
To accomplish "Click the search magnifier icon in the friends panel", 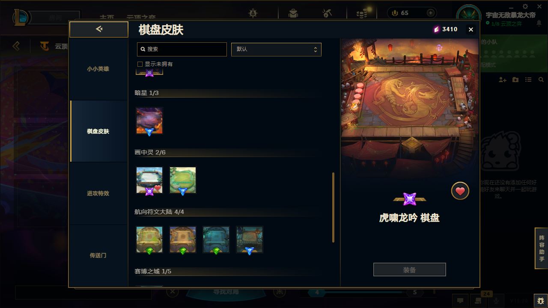I will click(541, 80).
